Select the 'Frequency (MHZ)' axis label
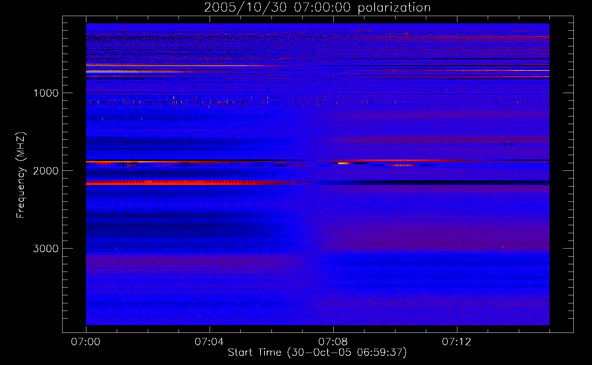The image size is (592, 365). [21, 175]
